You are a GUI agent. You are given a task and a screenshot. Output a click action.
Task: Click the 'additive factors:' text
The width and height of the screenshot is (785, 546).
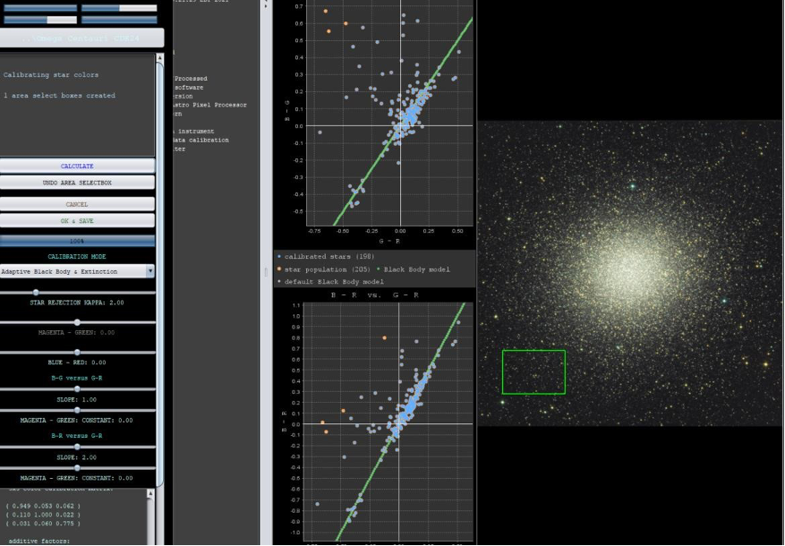[39, 541]
